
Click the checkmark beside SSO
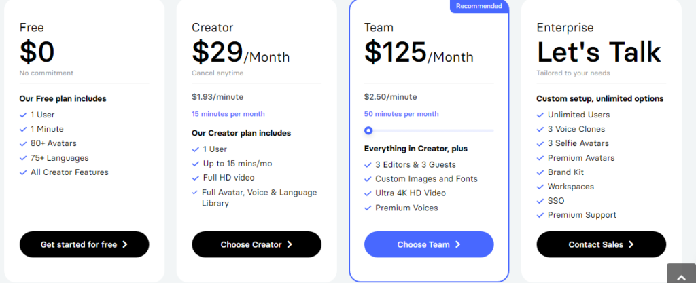540,201
